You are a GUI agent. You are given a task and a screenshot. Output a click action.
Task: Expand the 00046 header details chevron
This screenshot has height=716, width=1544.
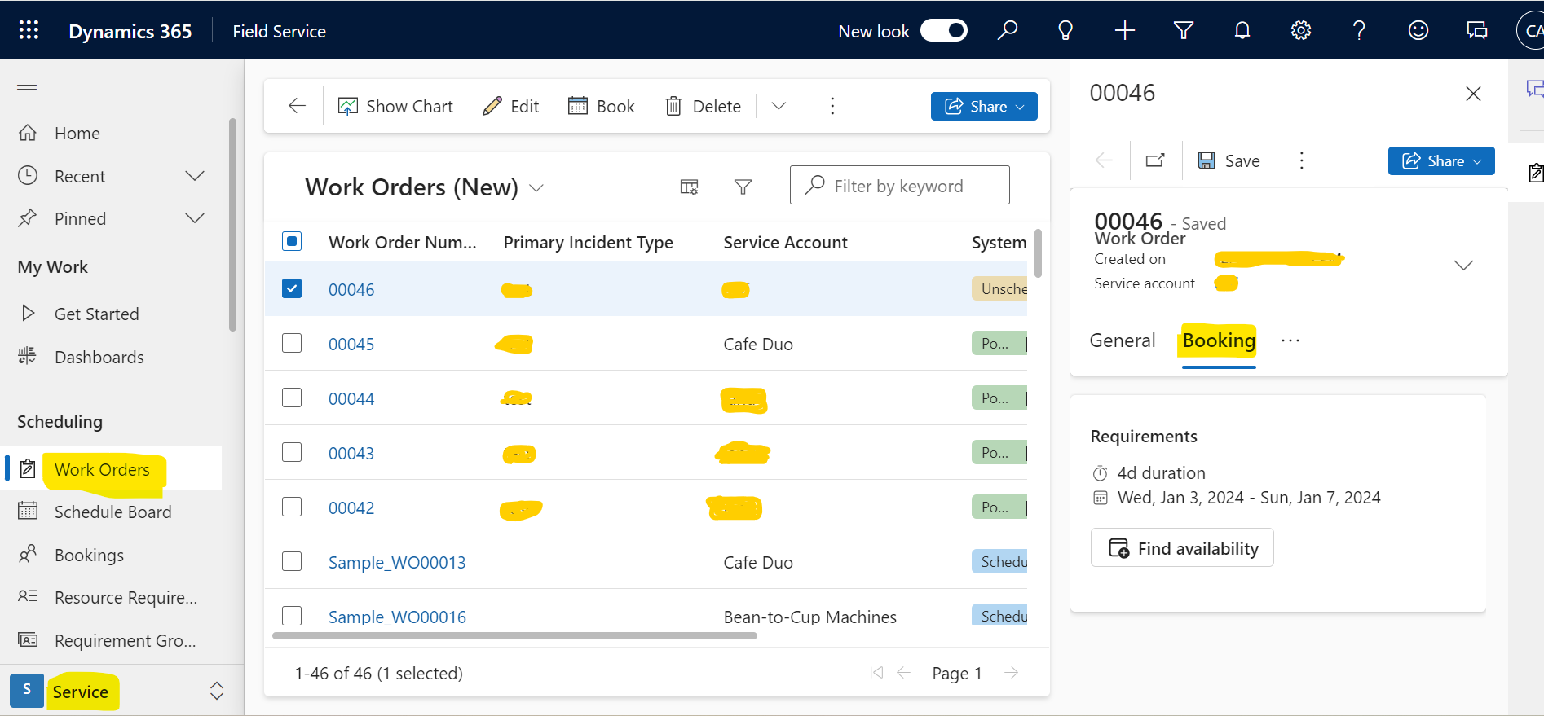pyautogui.click(x=1463, y=266)
